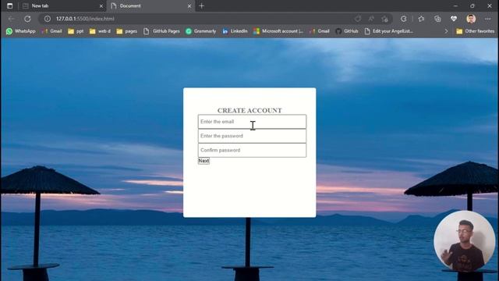
Task: Expand more bookmarks chevron
Action: coord(446,31)
